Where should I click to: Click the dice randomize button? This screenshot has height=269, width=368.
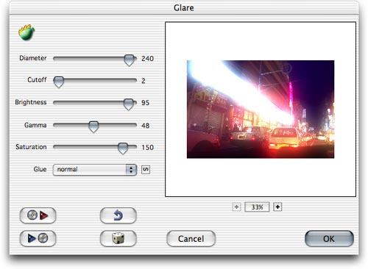click(x=118, y=238)
